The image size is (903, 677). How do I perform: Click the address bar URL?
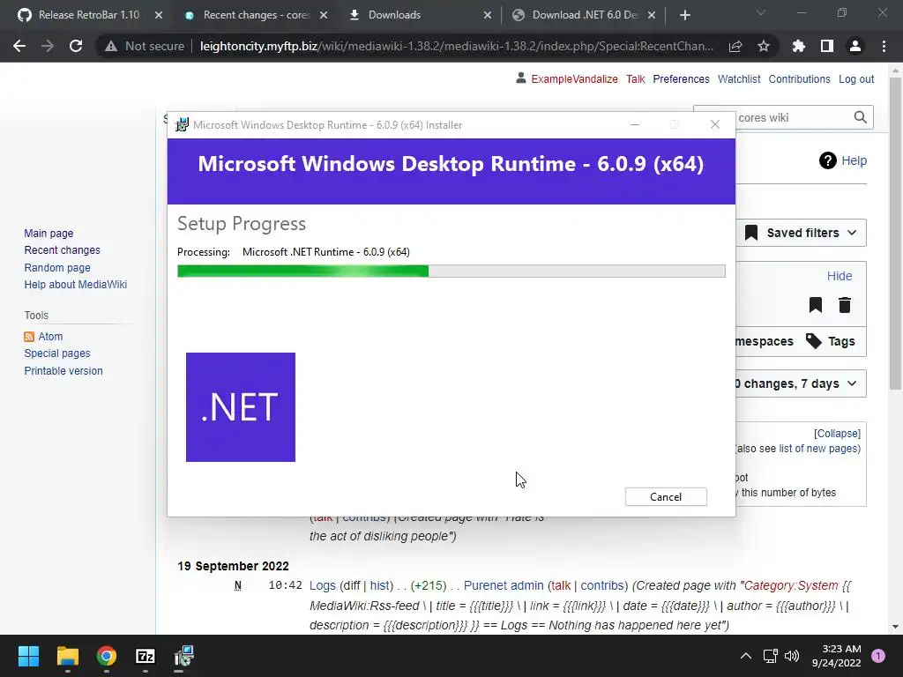click(x=456, y=46)
